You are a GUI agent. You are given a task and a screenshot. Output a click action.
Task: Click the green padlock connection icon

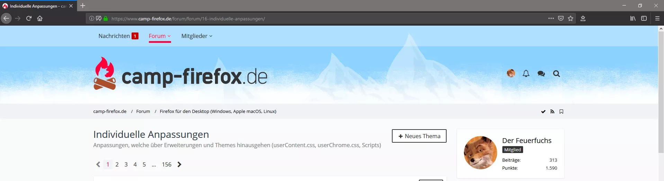coord(106,18)
